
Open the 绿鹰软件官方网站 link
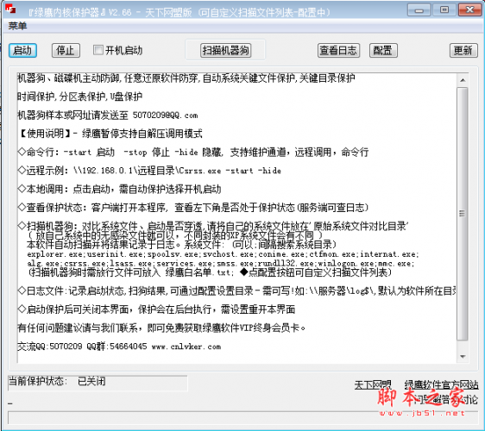pos(441,384)
